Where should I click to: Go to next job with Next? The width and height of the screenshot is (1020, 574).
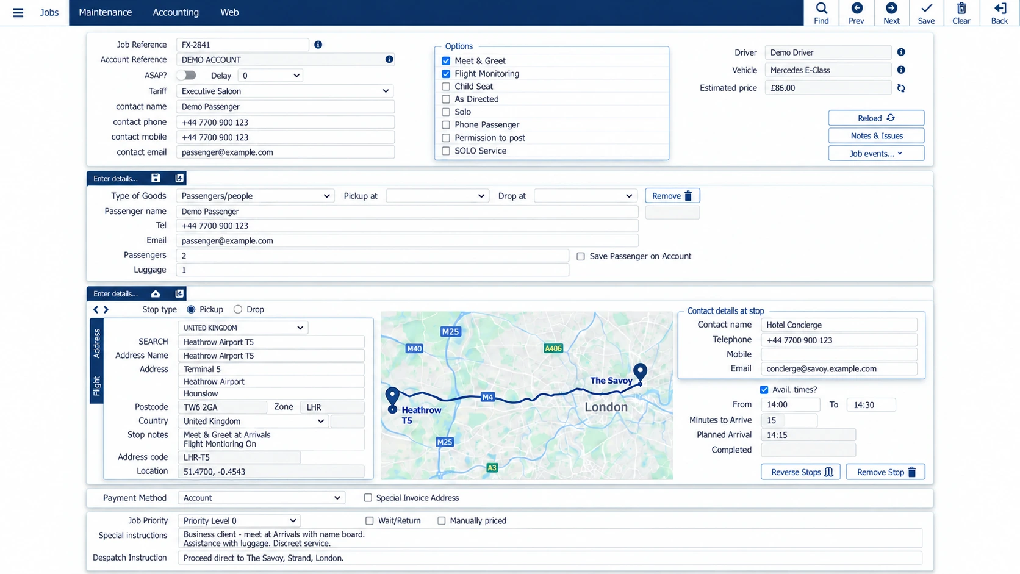(891, 13)
